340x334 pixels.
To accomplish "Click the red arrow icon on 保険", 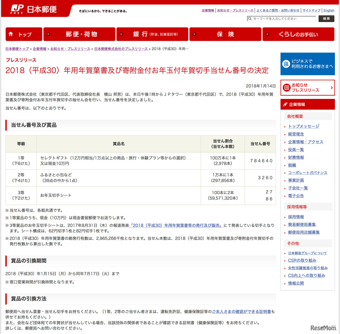I will pyautogui.click(x=194, y=34).
